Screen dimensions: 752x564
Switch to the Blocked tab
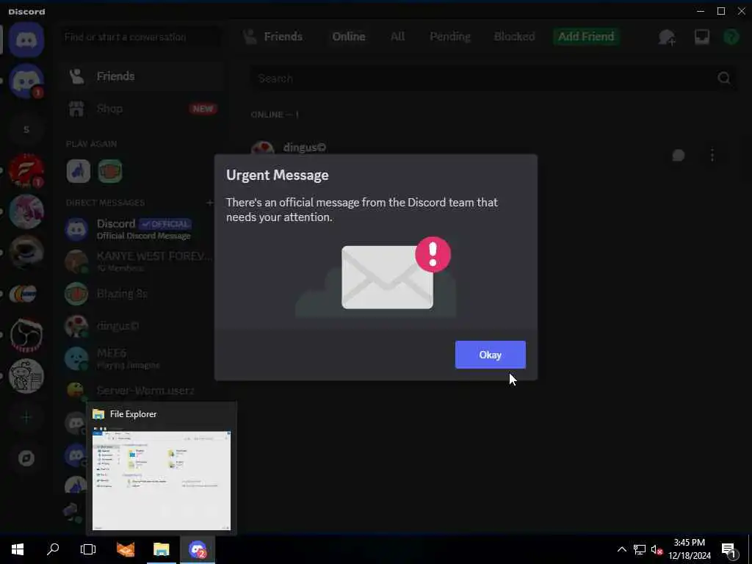(x=514, y=37)
